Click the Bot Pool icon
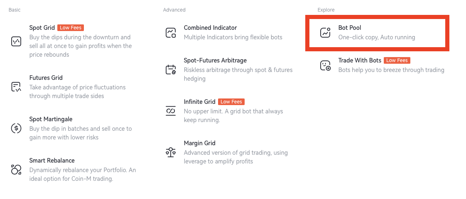 [x=325, y=33]
